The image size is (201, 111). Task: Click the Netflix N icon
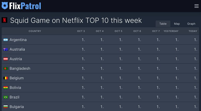[4, 20]
